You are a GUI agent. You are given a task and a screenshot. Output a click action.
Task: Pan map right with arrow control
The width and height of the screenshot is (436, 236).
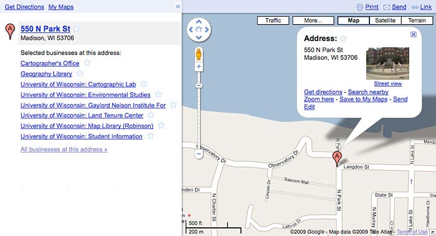click(207, 29)
